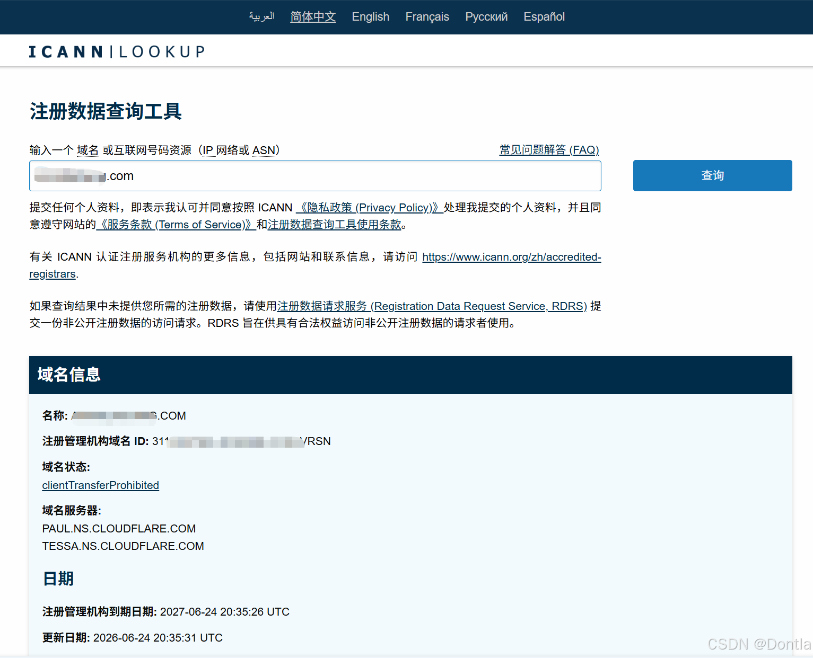Screen dimensions: 813x658
Task: Open 注册数据查询工具使用条款 link
Action: (x=334, y=224)
